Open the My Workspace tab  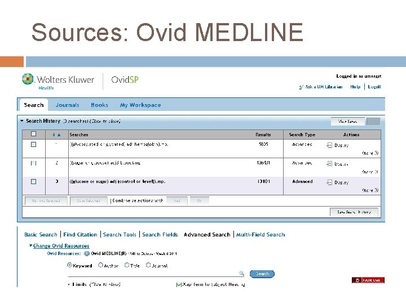tap(140, 105)
